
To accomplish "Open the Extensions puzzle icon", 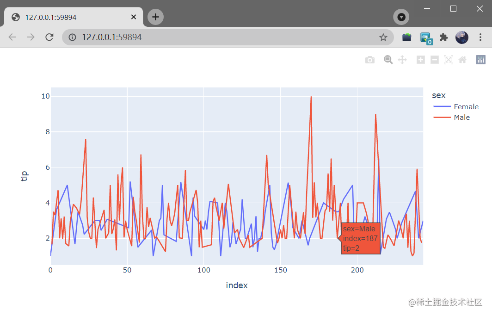I will (444, 37).
